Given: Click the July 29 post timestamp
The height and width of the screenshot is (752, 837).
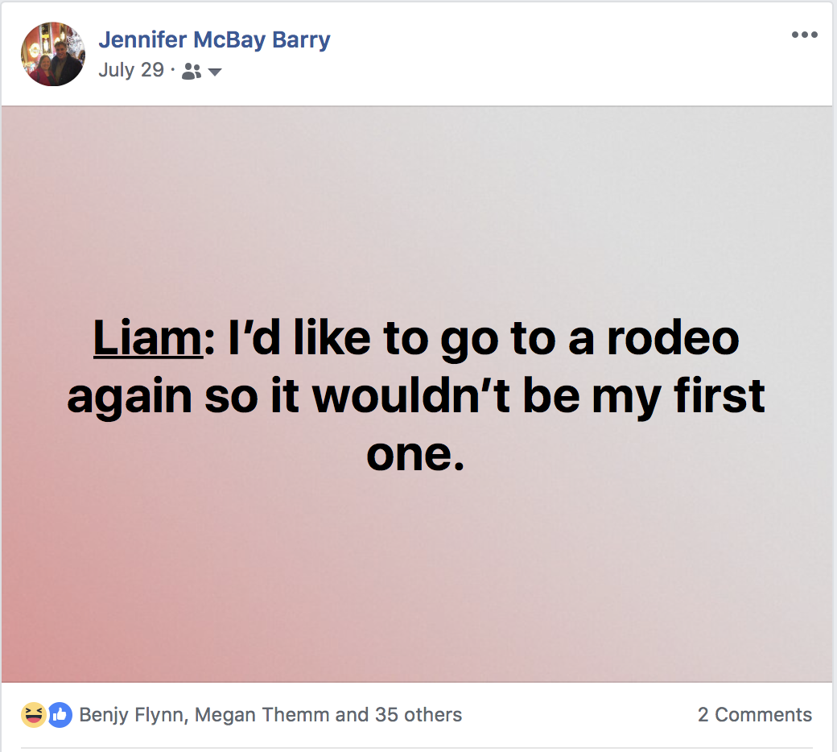Looking at the screenshot, I should (131, 70).
